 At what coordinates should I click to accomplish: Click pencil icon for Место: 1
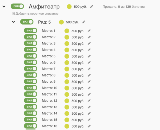(89, 31)
